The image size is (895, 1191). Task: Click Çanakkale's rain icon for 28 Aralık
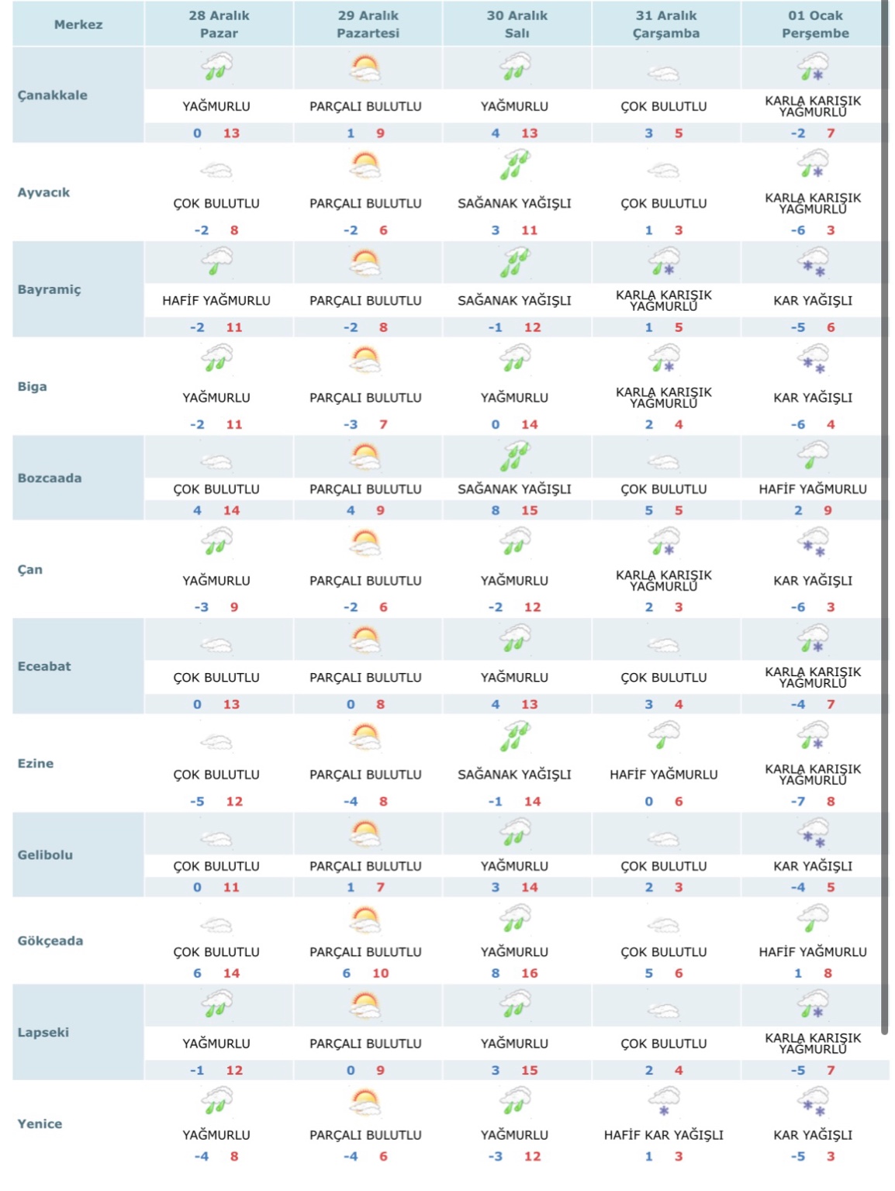[216, 67]
